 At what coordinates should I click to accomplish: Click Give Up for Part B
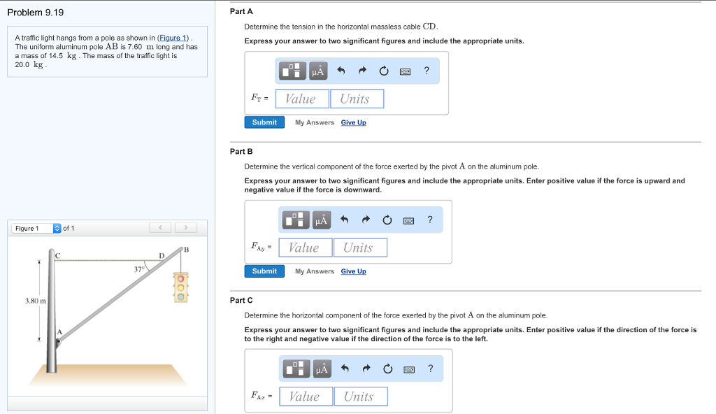coord(353,271)
